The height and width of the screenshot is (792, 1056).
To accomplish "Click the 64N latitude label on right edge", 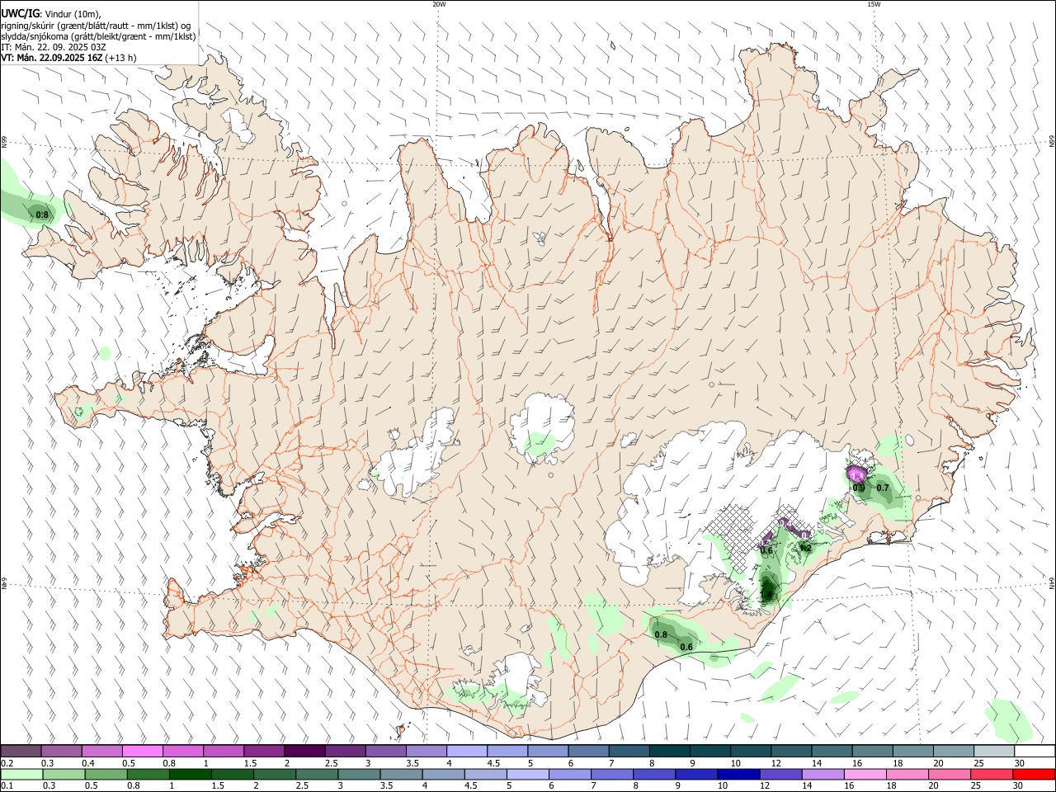I will (x=1052, y=582).
